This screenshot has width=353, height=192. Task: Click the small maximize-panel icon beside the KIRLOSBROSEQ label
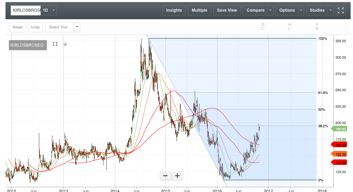coord(55,44)
